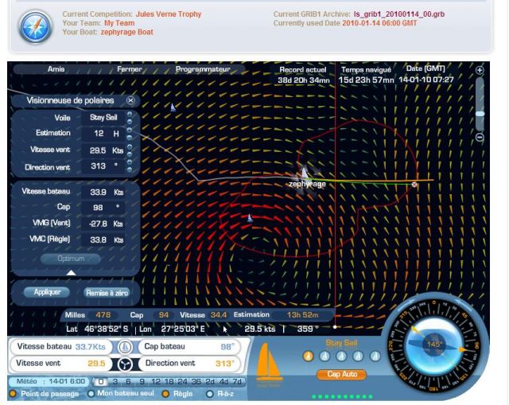Select weather forecast hour 12
Image resolution: width=509 pixels, height=405 pixels.
pos(156,382)
